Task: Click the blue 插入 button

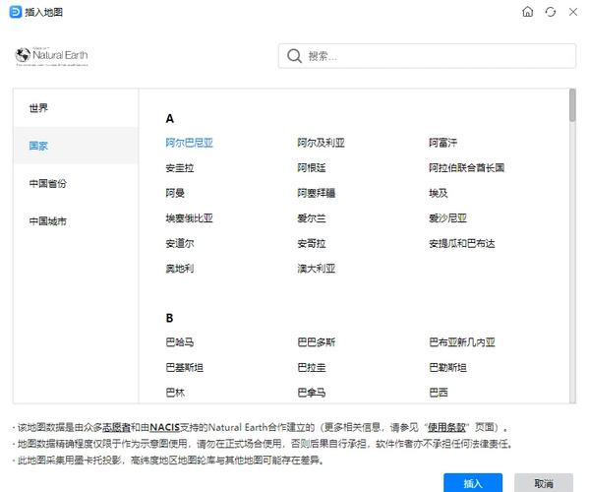Action: tap(473, 482)
